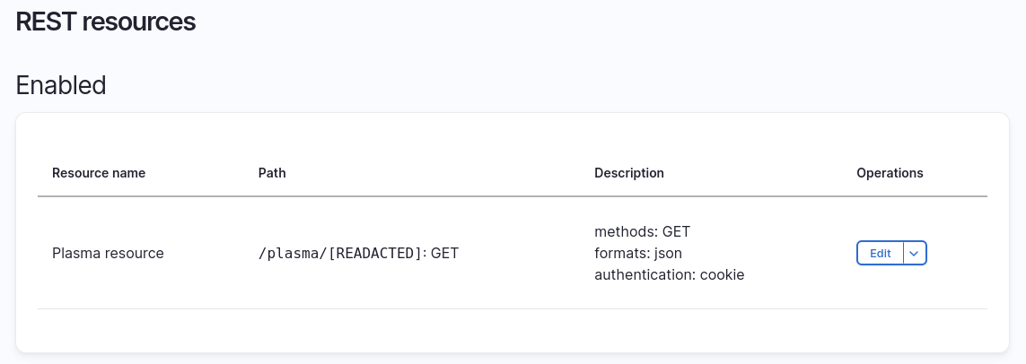Click the word 'cookie' in the description

[721, 274]
